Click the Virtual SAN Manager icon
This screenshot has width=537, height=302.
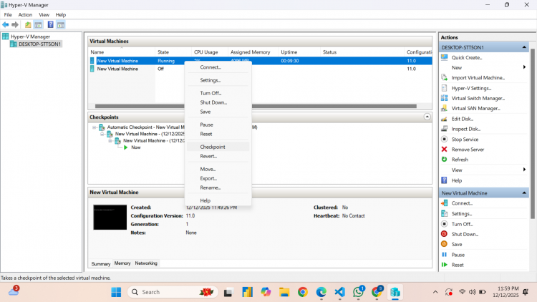[444, 108]
